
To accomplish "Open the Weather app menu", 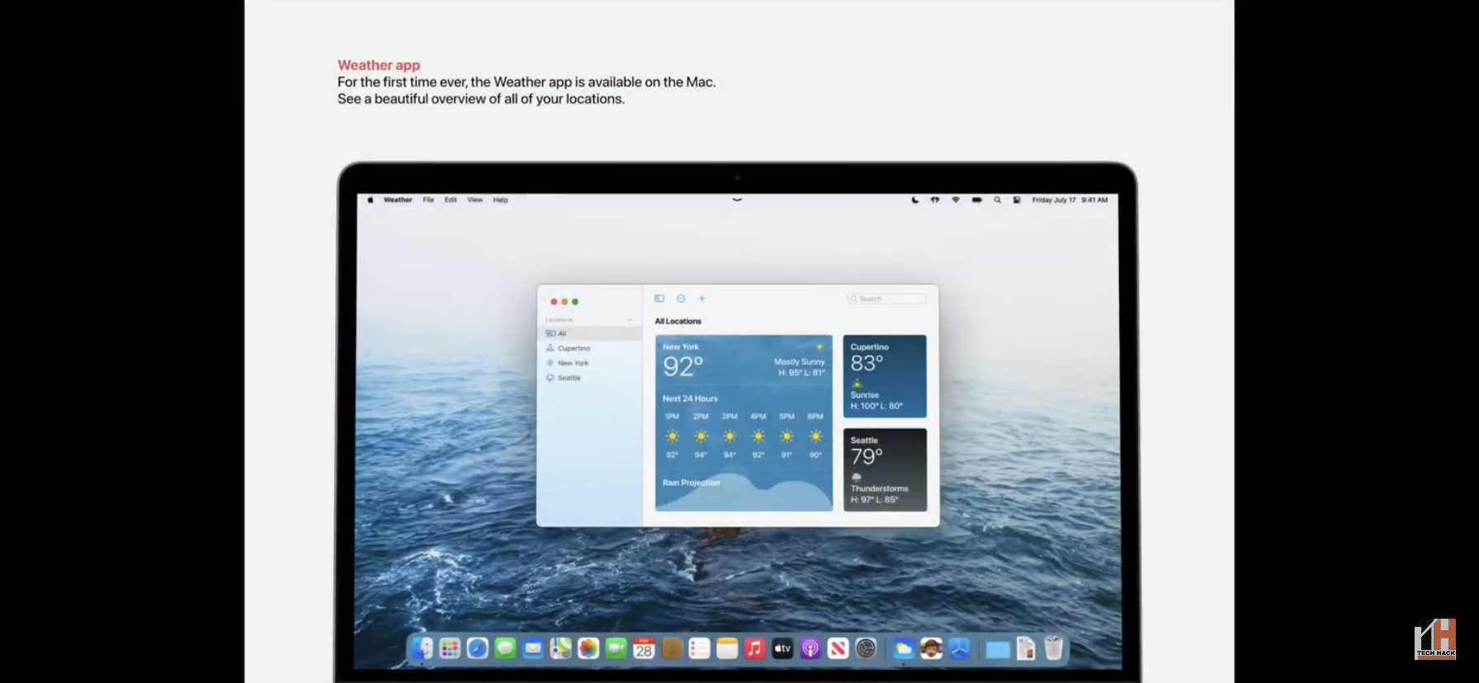I will [x=398, y=200].
